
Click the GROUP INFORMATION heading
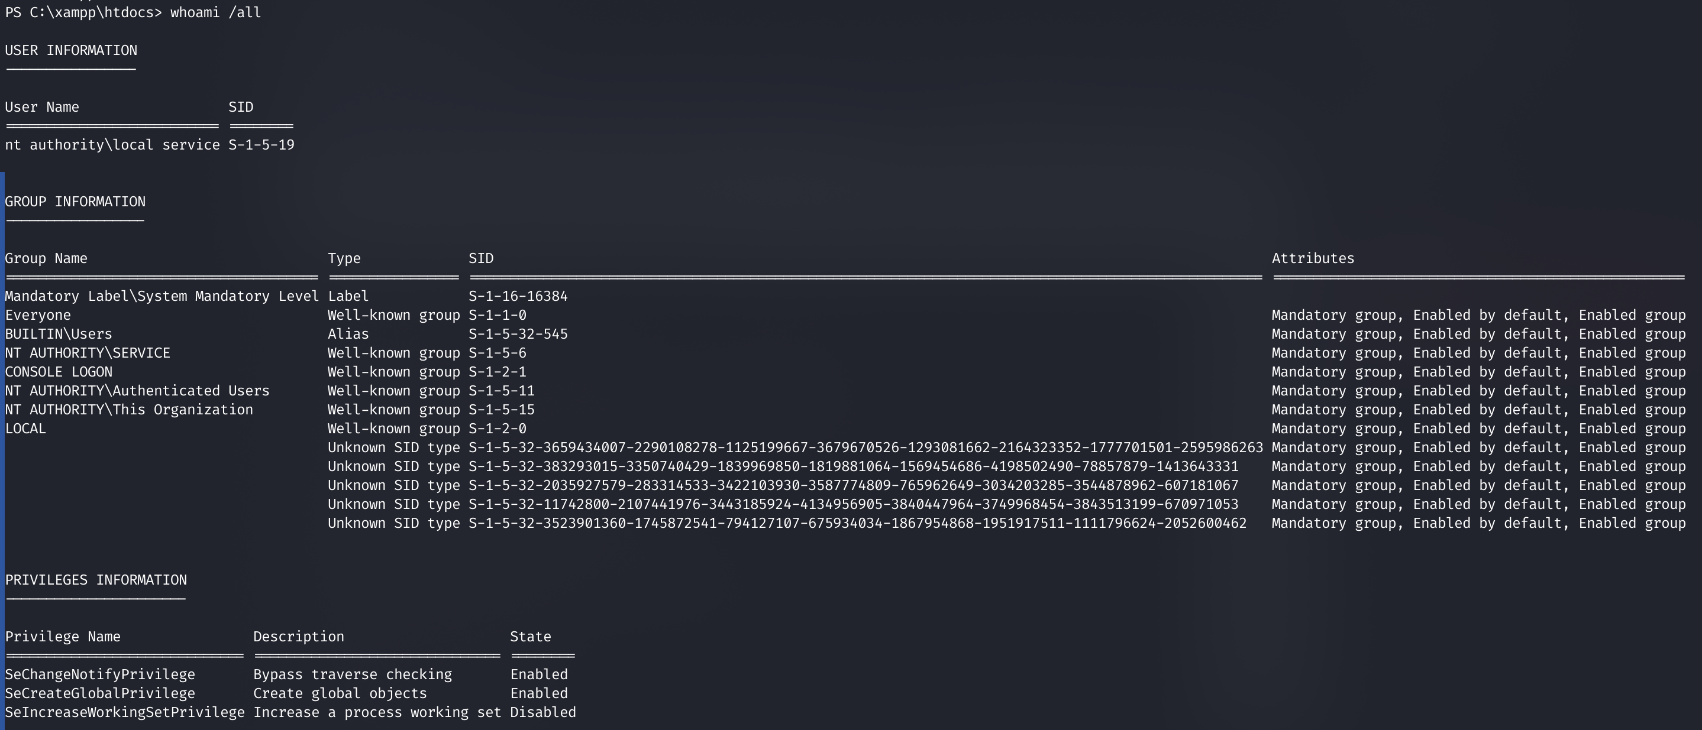pos(75,202)
